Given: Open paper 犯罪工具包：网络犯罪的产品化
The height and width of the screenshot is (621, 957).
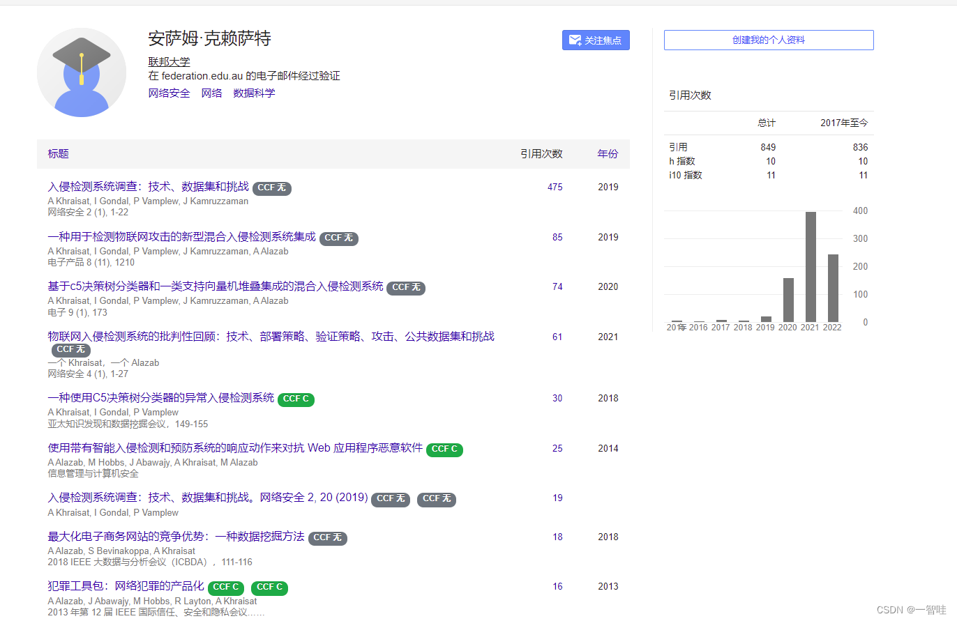Looking at the screenshot, I should click(126, 586).
